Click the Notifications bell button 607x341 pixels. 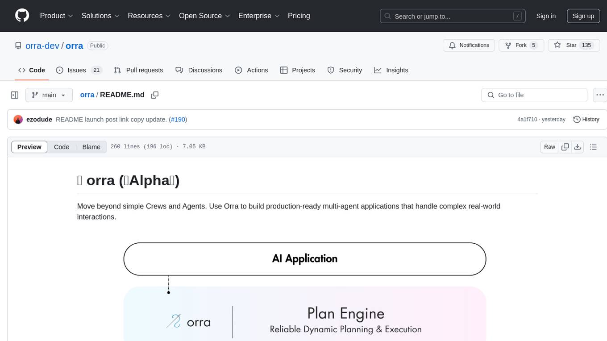click(469, 45)
